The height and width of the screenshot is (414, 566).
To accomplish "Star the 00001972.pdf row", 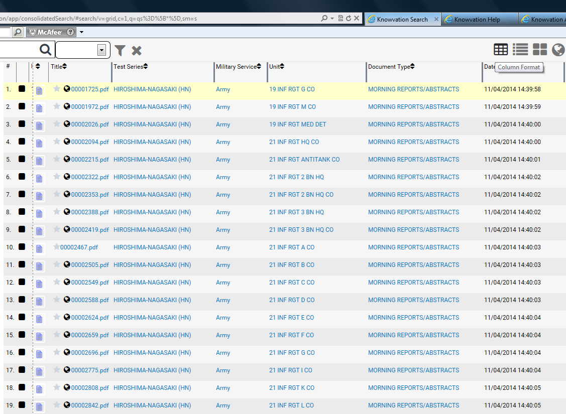I will (x=57, y=106).
